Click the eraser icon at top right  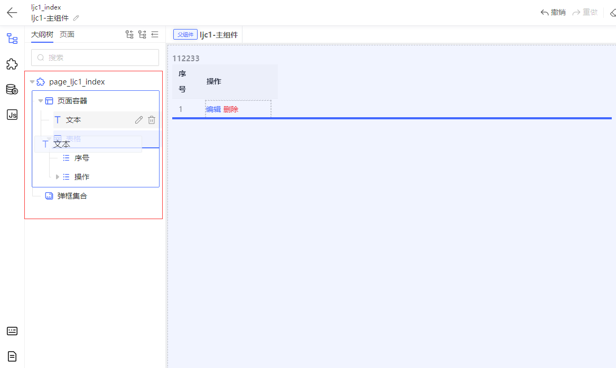coord(613,13)
